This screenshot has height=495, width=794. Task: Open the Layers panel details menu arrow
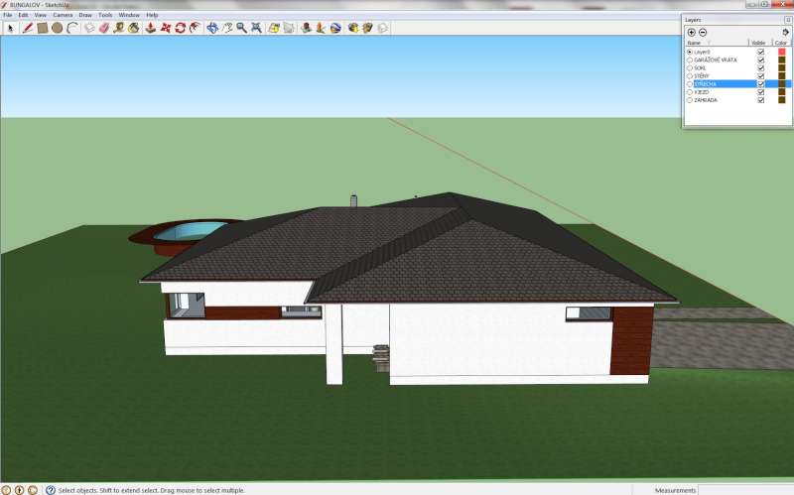[x=785, y=32]
